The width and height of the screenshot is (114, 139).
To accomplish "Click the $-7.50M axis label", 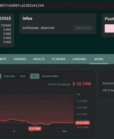I will point(82,114).
